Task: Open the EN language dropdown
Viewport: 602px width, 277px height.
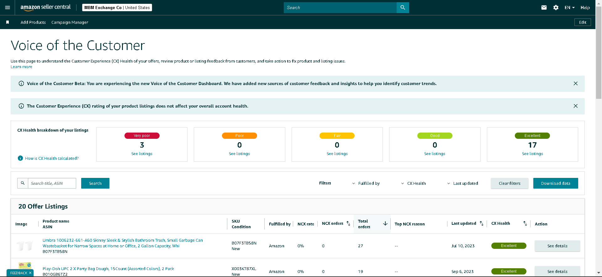Action: click(x=570, y=8)
